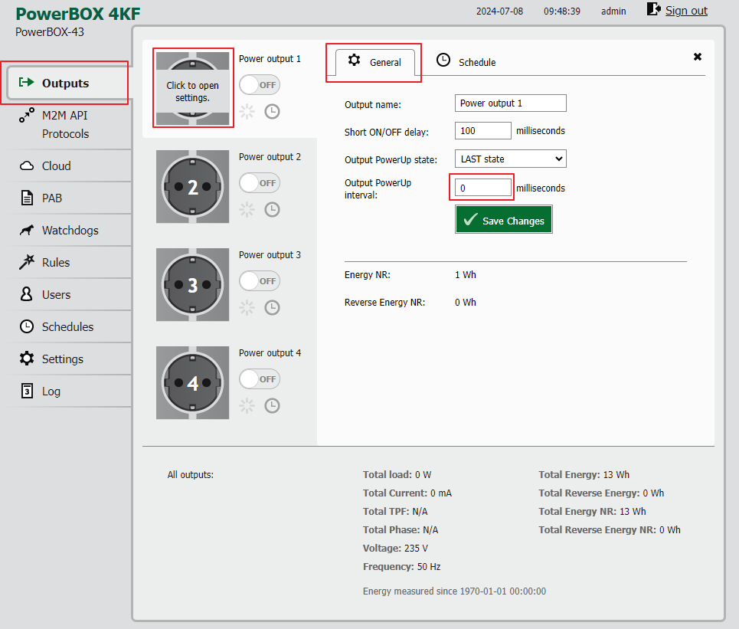Viewport: 739px width, 629px height.
Task: Click the Log notebook icon
Action: click(28, 391)
